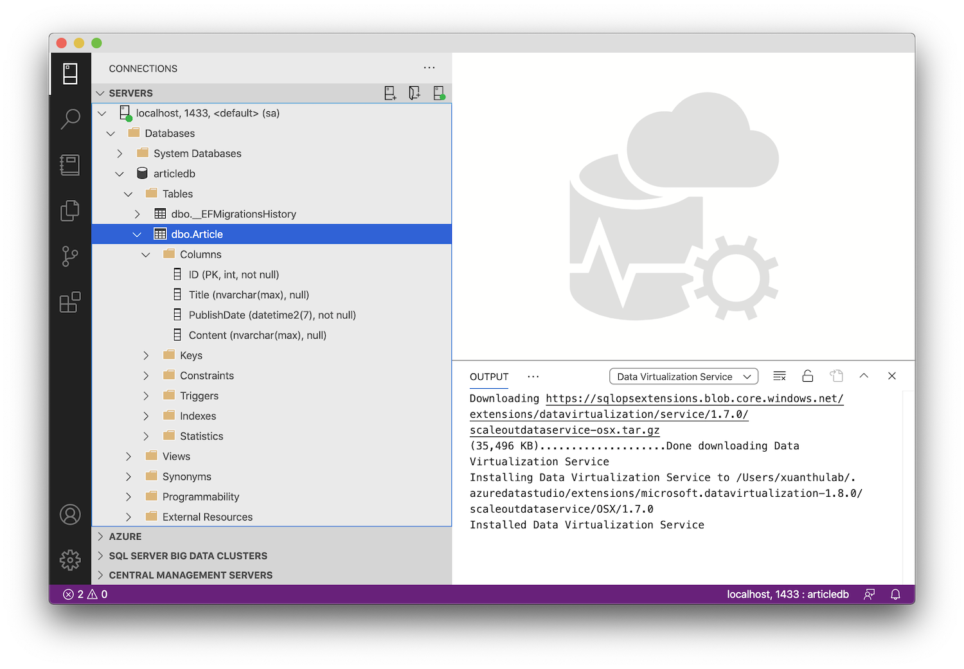
Task: Collapse the SERVERS section
Action: pos(100,93)
